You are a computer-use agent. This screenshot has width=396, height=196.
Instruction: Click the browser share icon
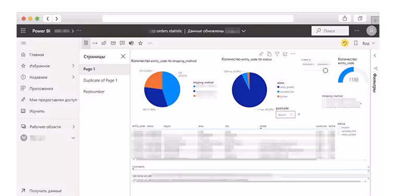[x=345, y=18]
